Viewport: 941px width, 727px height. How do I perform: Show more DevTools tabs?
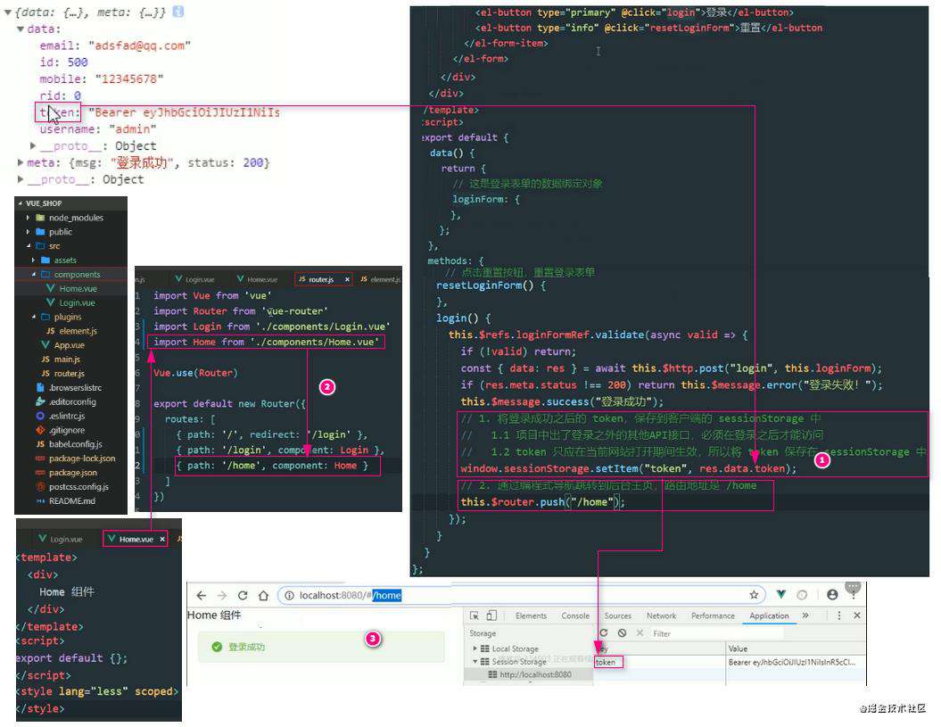[805, 615]
